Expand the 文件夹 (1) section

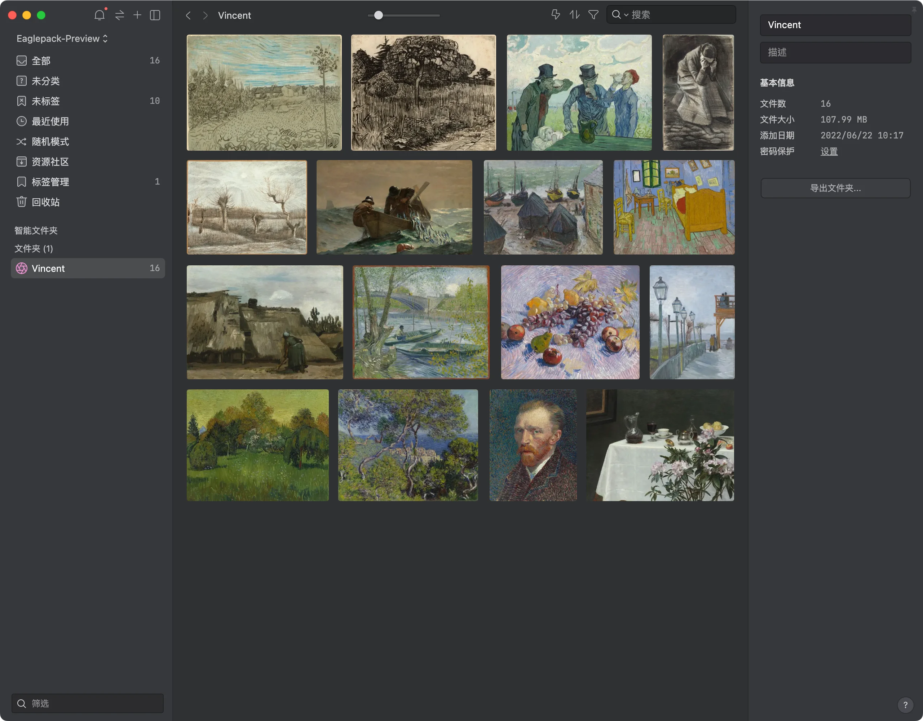coord(34,248)
